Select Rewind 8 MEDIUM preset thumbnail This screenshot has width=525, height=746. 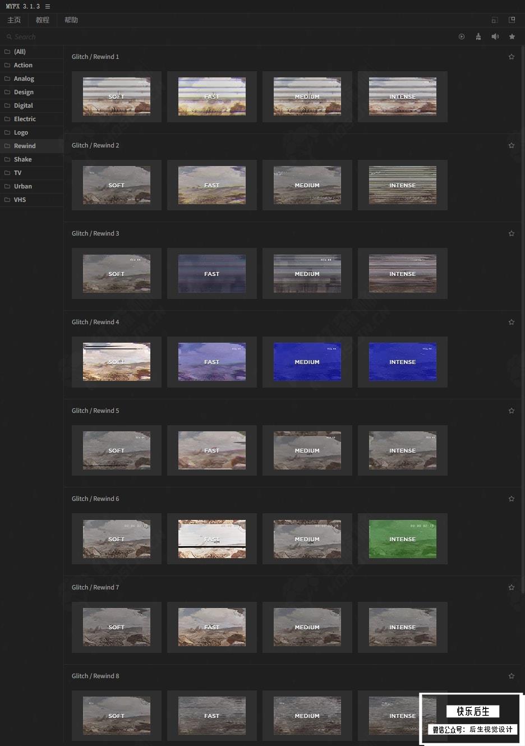(x=307, y=716)
